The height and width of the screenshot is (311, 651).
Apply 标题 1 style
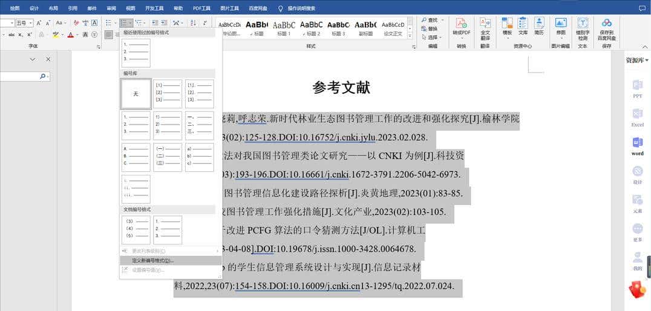(x=284, y=28)
